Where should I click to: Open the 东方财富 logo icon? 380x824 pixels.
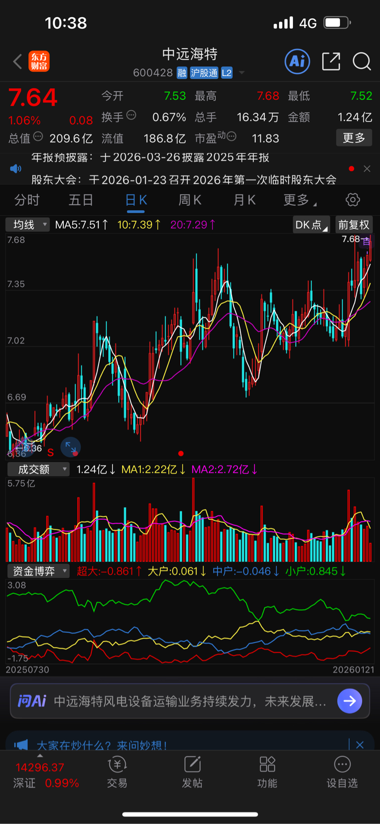(39, 61)
